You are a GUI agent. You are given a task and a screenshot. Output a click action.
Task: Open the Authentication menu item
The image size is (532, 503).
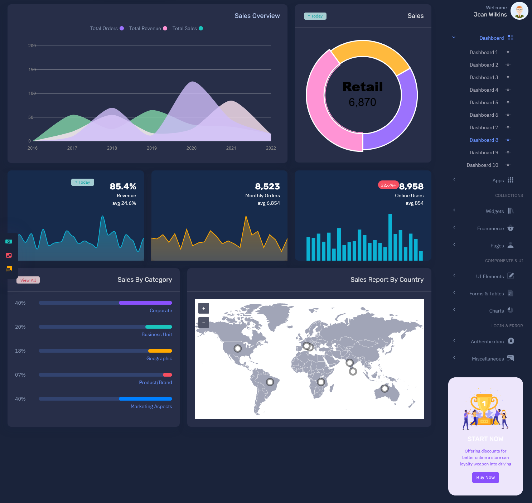(x=487, y=342)
